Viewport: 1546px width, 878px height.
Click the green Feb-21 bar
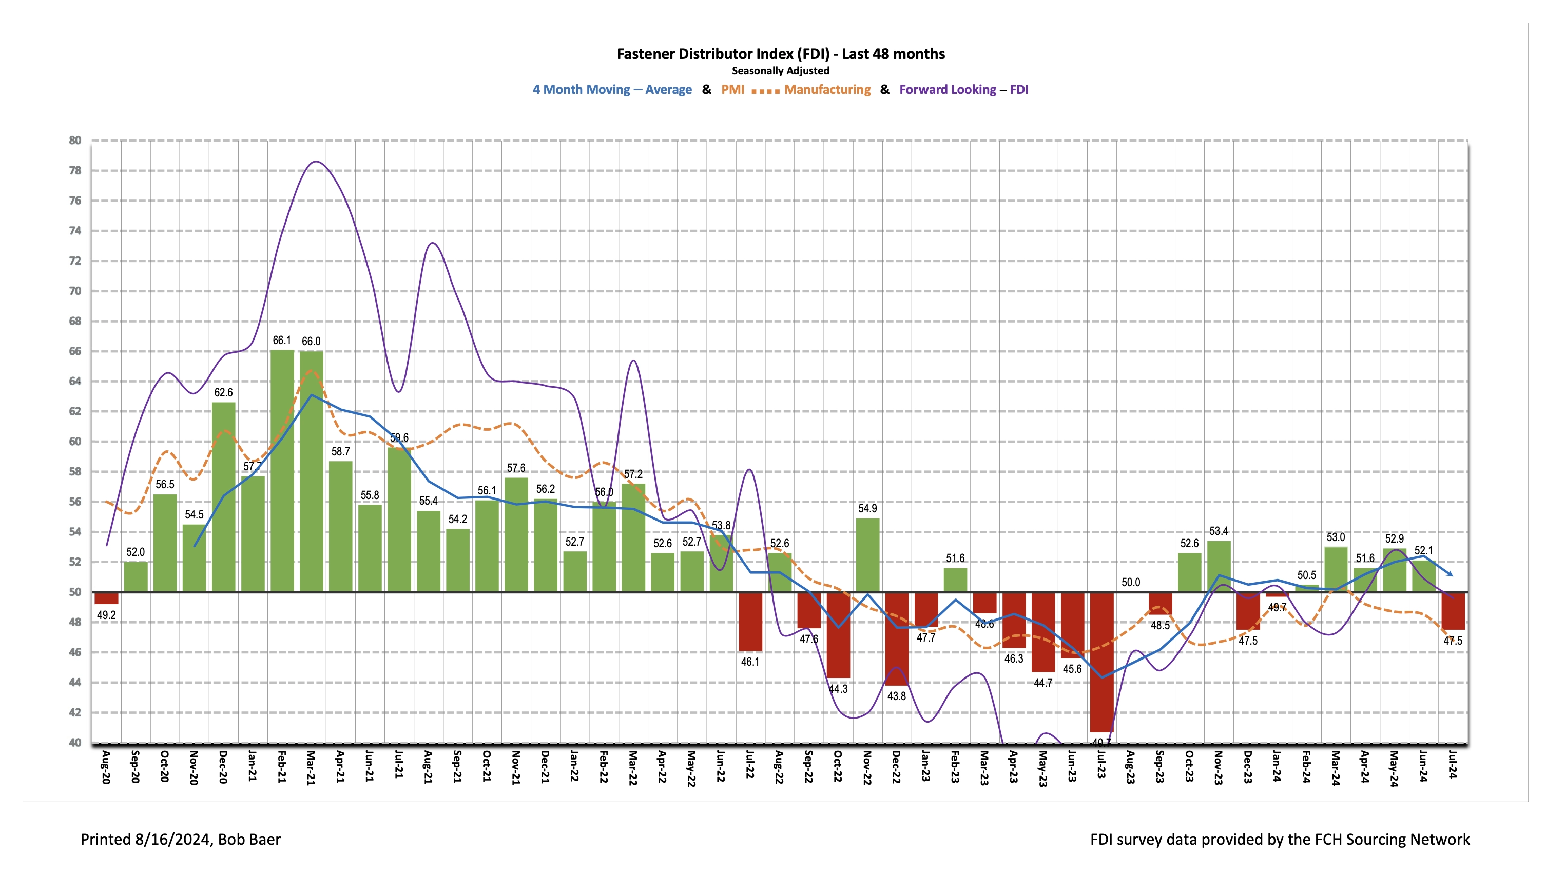tap(282, 470)
